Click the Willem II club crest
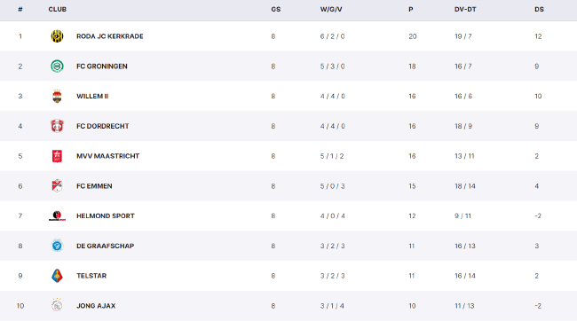Viewport: 577px width, 321px height. click(57, 96)
